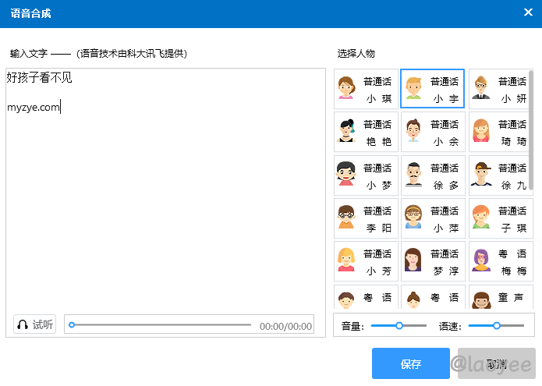This screenshot has width=542, height=386.
Task: Adjust the 语速 speech speed slider
Action: click(496, 325)
